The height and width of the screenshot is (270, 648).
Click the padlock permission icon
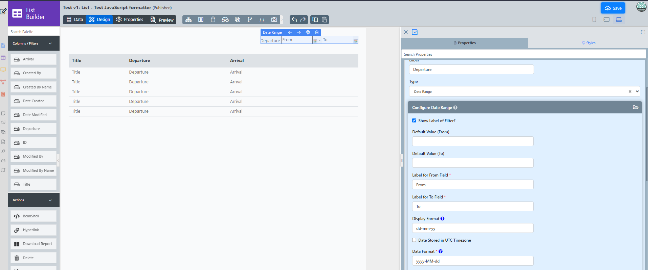click(213, 20)
